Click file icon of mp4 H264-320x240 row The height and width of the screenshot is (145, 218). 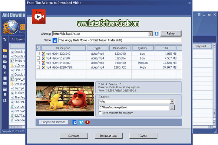(43, 54)
